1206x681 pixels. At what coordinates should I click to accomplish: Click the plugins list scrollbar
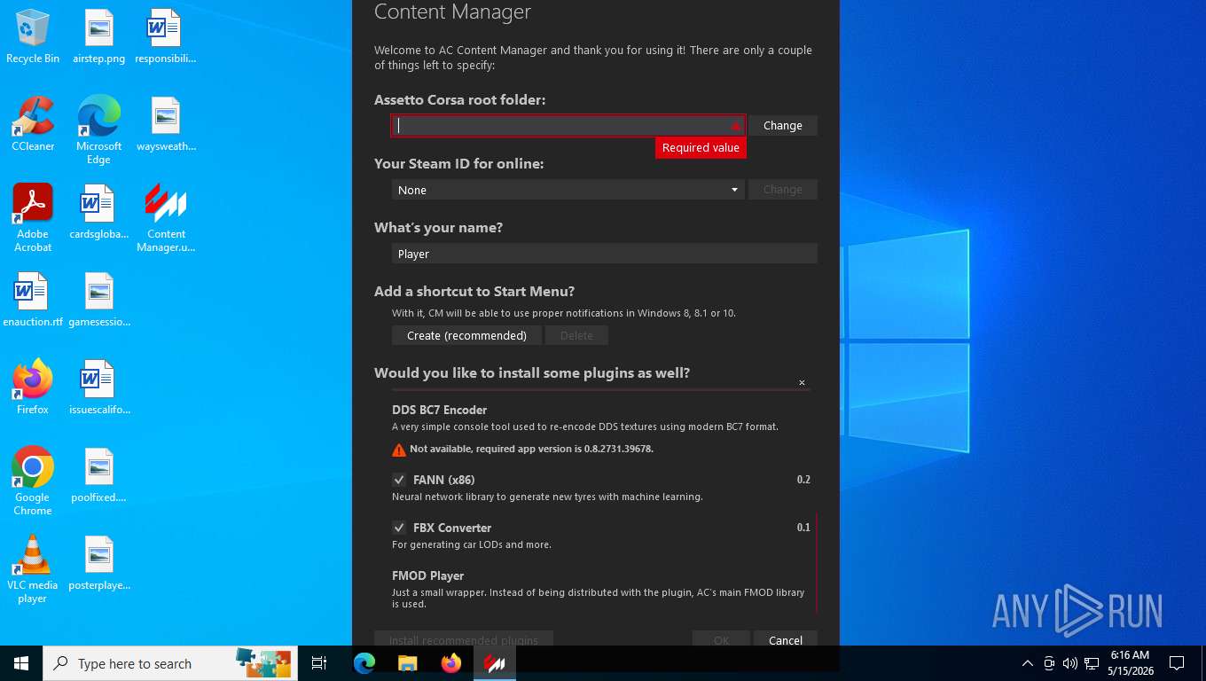tap(816, 564)
